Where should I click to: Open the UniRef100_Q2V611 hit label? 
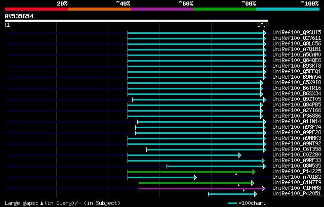297,38
